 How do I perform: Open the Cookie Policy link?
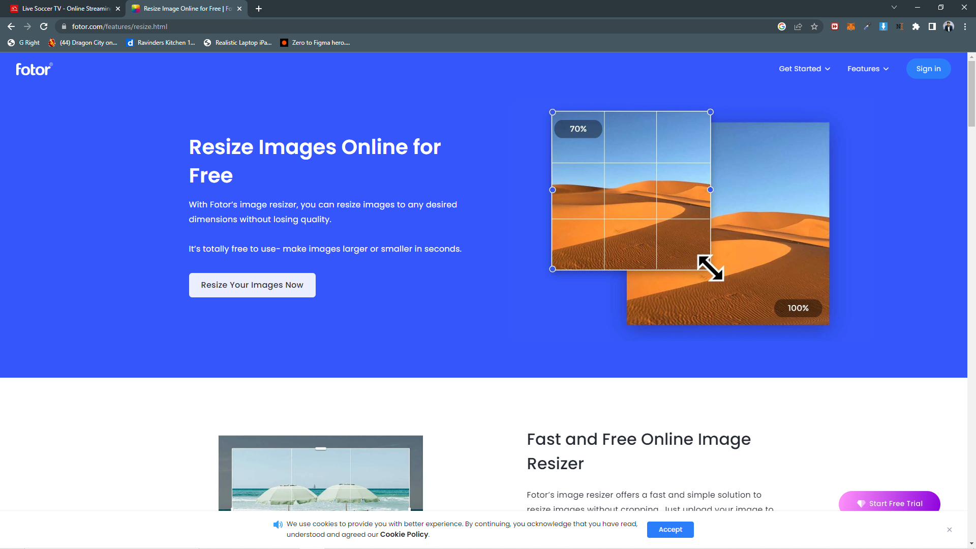[x=404, y=534]
